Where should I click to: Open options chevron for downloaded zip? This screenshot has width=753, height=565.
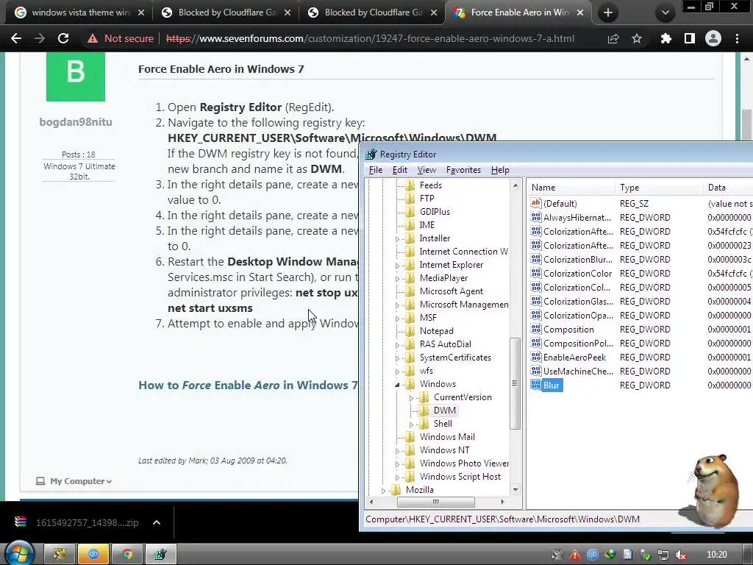click(157, 523)
